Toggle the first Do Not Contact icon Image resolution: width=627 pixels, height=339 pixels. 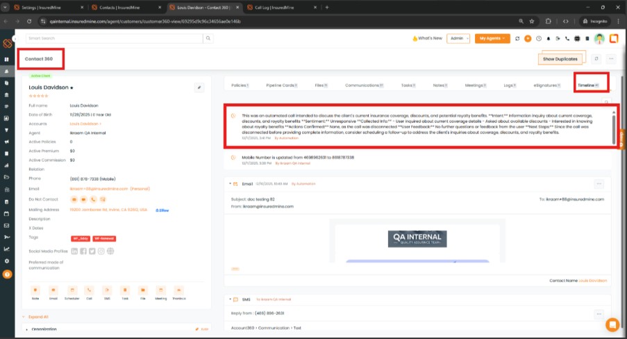click(x=74, y=199)
